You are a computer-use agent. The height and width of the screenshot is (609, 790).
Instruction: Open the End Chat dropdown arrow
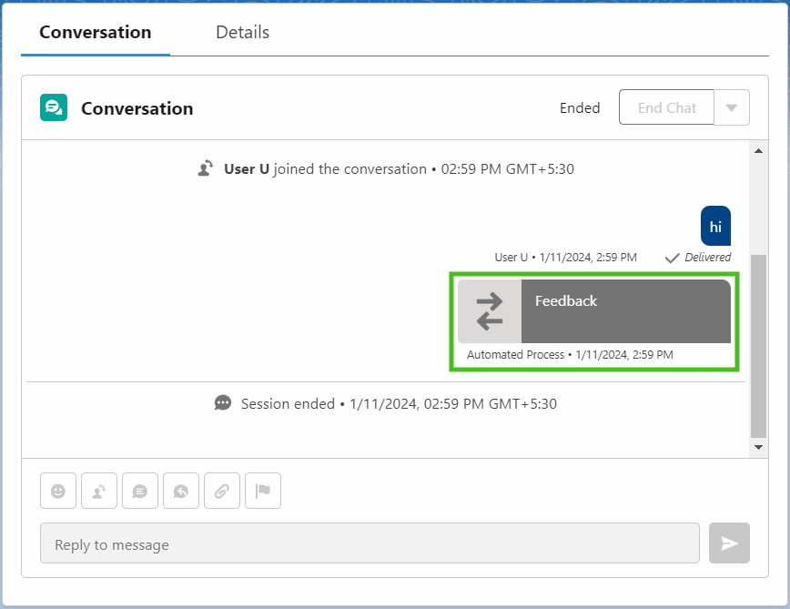point(732,107)
